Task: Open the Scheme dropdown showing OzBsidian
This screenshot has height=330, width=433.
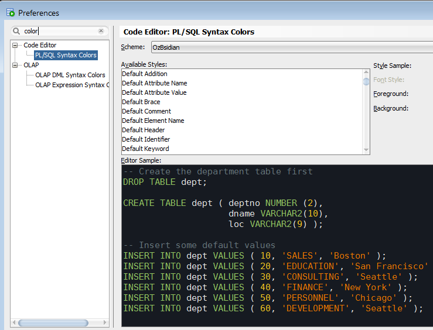Action: pyautogui.click(x=292, y=47)
